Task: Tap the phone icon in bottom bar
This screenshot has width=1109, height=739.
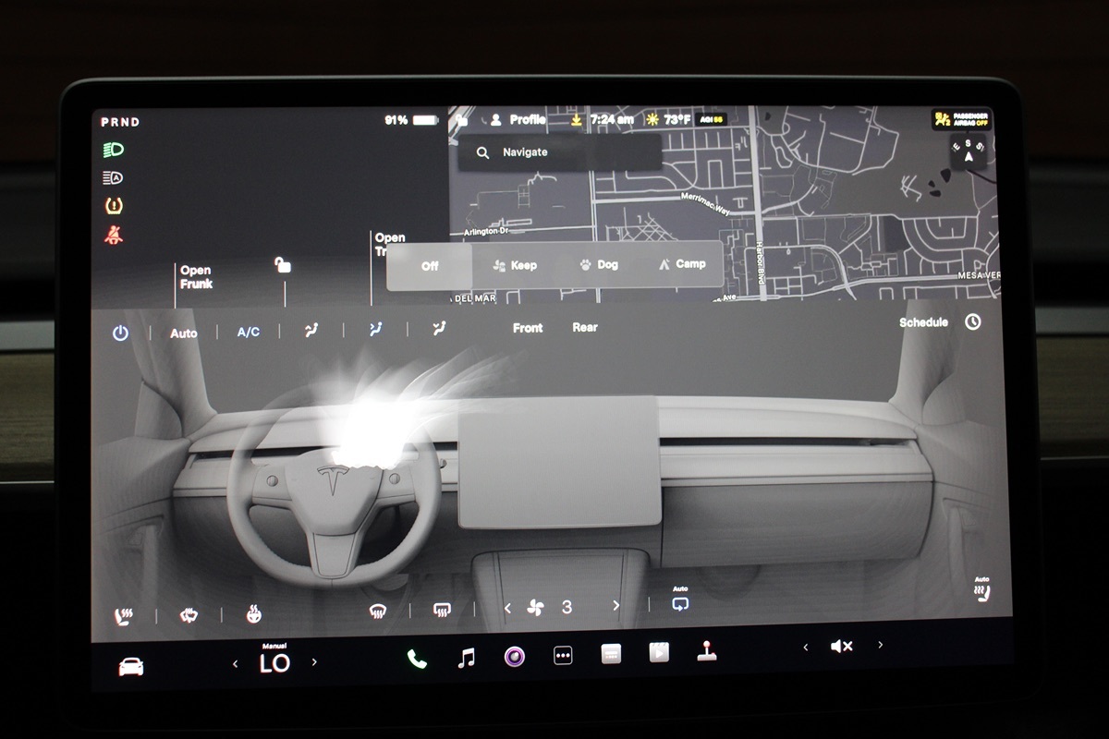Action: click(417, 658)
